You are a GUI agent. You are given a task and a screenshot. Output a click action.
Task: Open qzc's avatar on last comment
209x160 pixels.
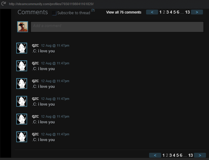(x=22, y=137)
